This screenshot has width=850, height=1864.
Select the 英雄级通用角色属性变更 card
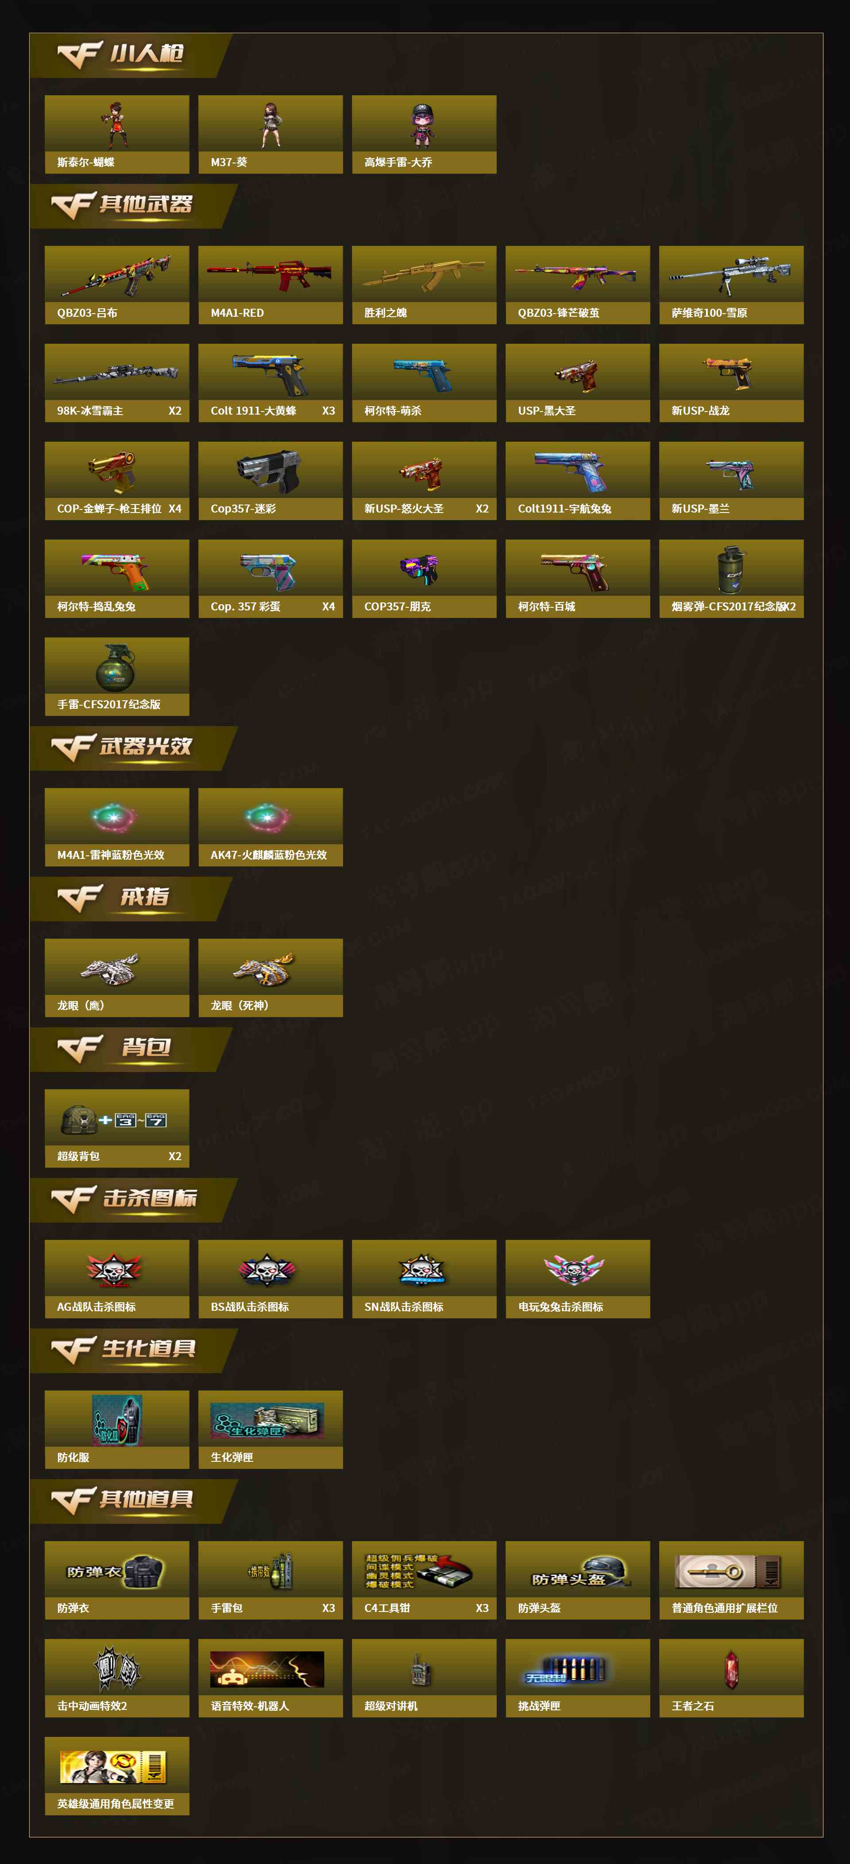116,1776
